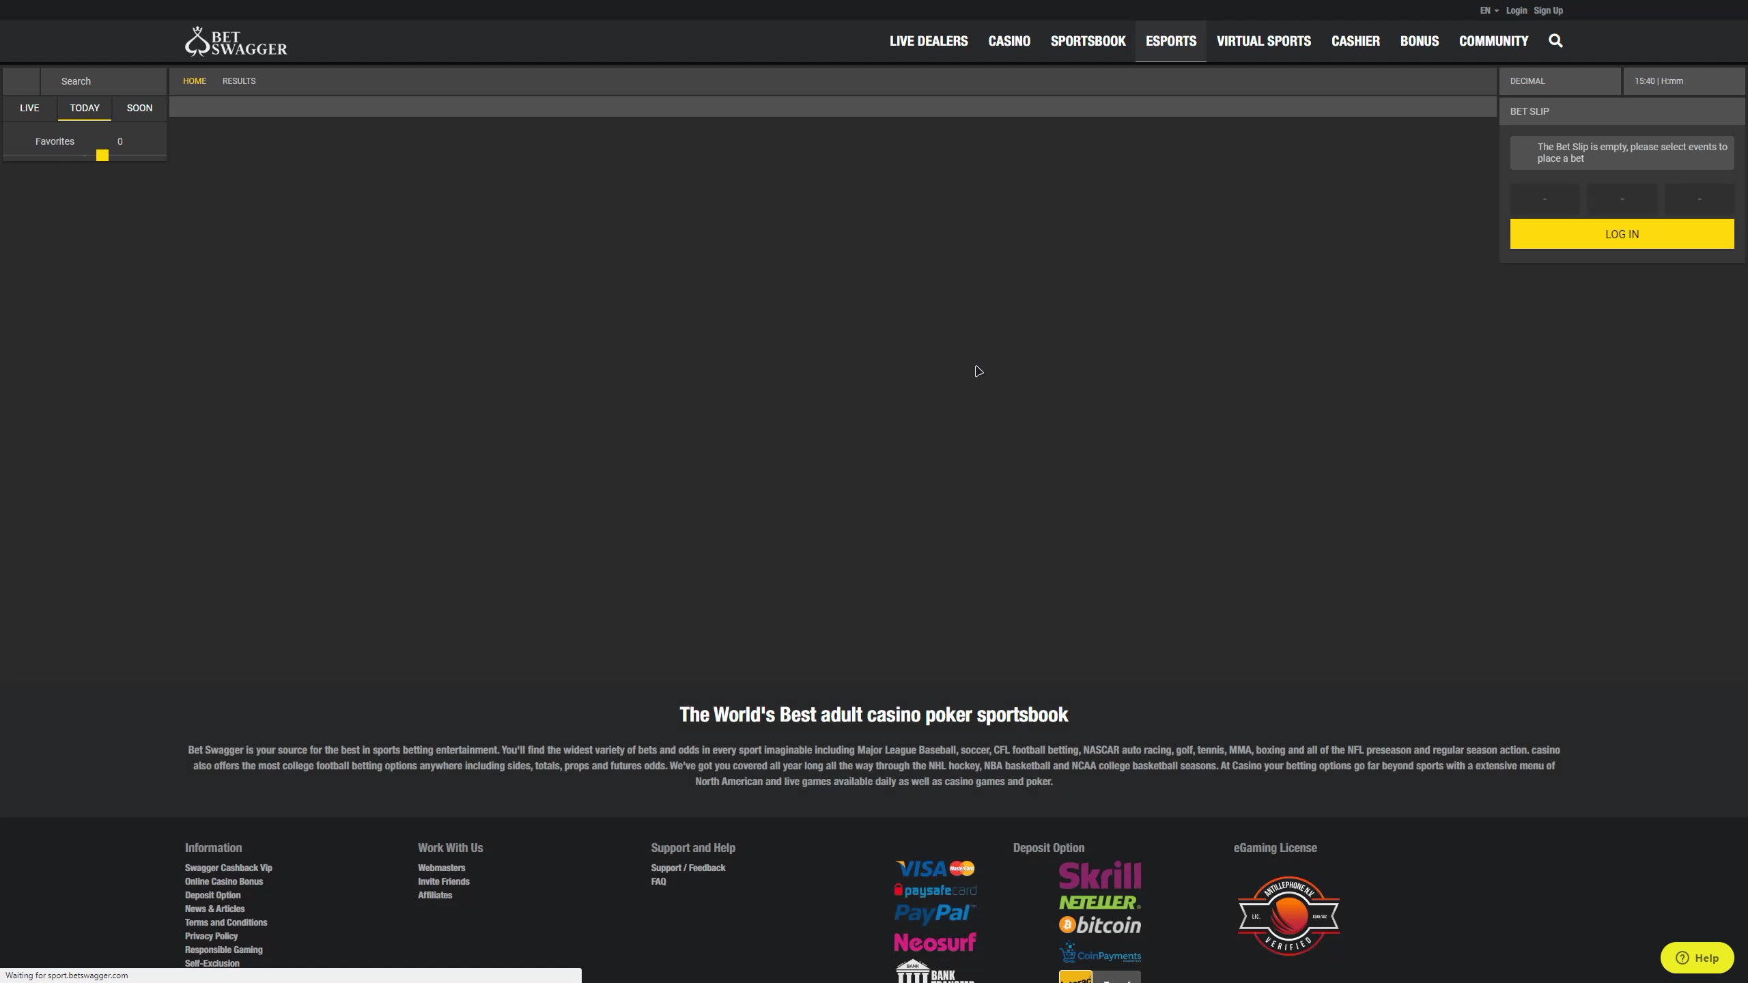The width and height of the screenshot is (1748, 983).
Task: Click the Skrill payment logo
Action: (1099, 875)
